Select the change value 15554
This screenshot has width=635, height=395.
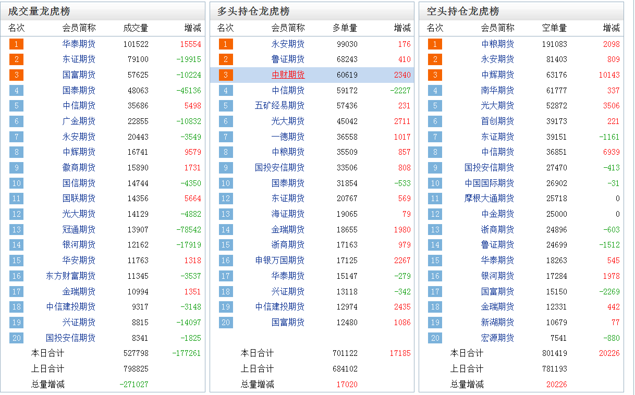click(190, 44)
